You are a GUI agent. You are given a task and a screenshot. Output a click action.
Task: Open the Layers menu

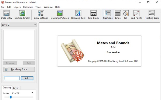[x=17, y=7]
